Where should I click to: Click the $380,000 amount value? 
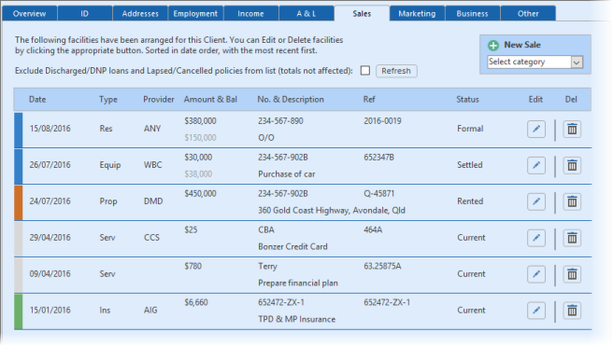(x=200, y=121)
